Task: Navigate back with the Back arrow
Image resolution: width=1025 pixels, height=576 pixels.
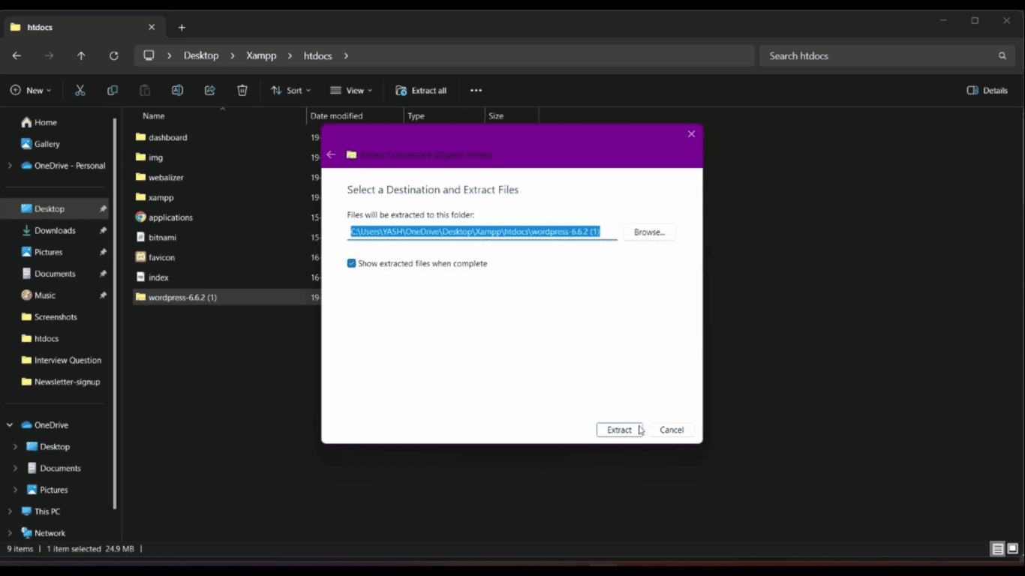Action: coord(17,55)
